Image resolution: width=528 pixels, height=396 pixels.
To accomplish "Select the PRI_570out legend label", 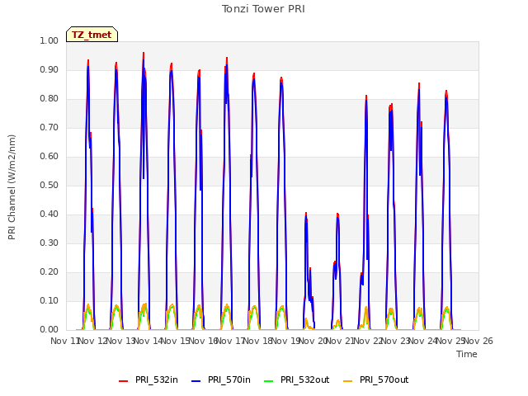I will pos(384,379).
